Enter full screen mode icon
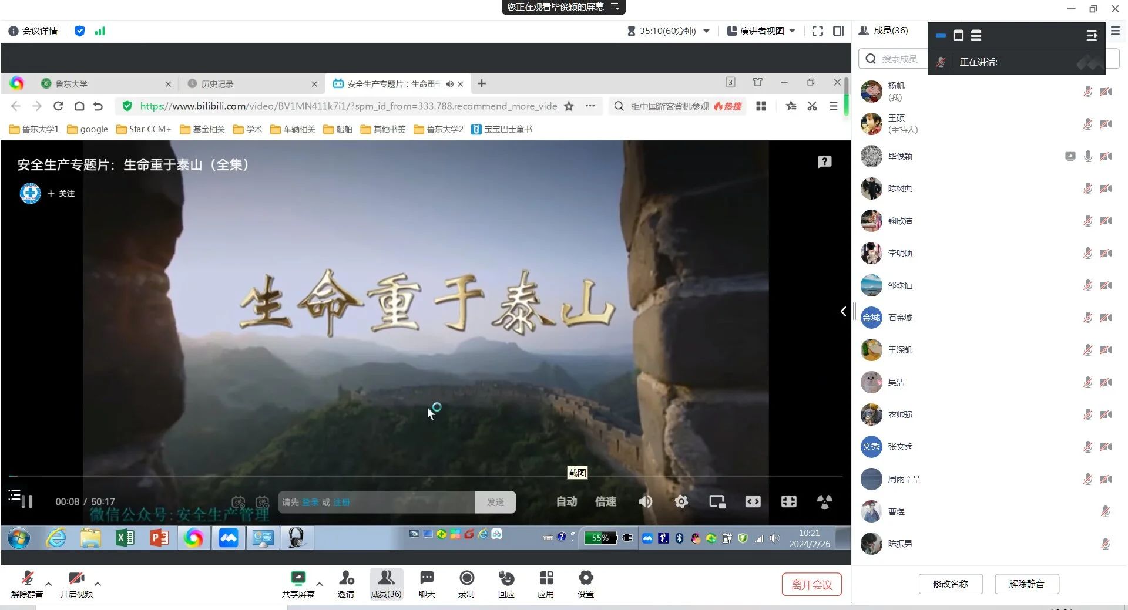The image size is (1128, 610). [818, 31]
